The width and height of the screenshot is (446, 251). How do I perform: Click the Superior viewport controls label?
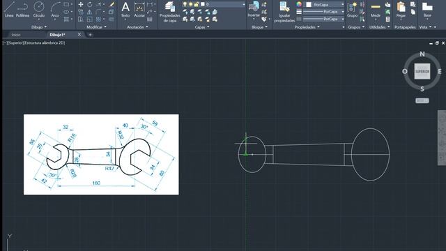point(16,43)
